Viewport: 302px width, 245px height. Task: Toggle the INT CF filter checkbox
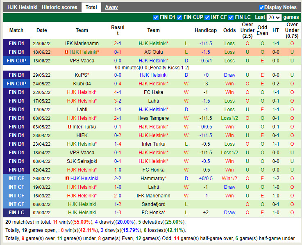(x=207, y=17)
